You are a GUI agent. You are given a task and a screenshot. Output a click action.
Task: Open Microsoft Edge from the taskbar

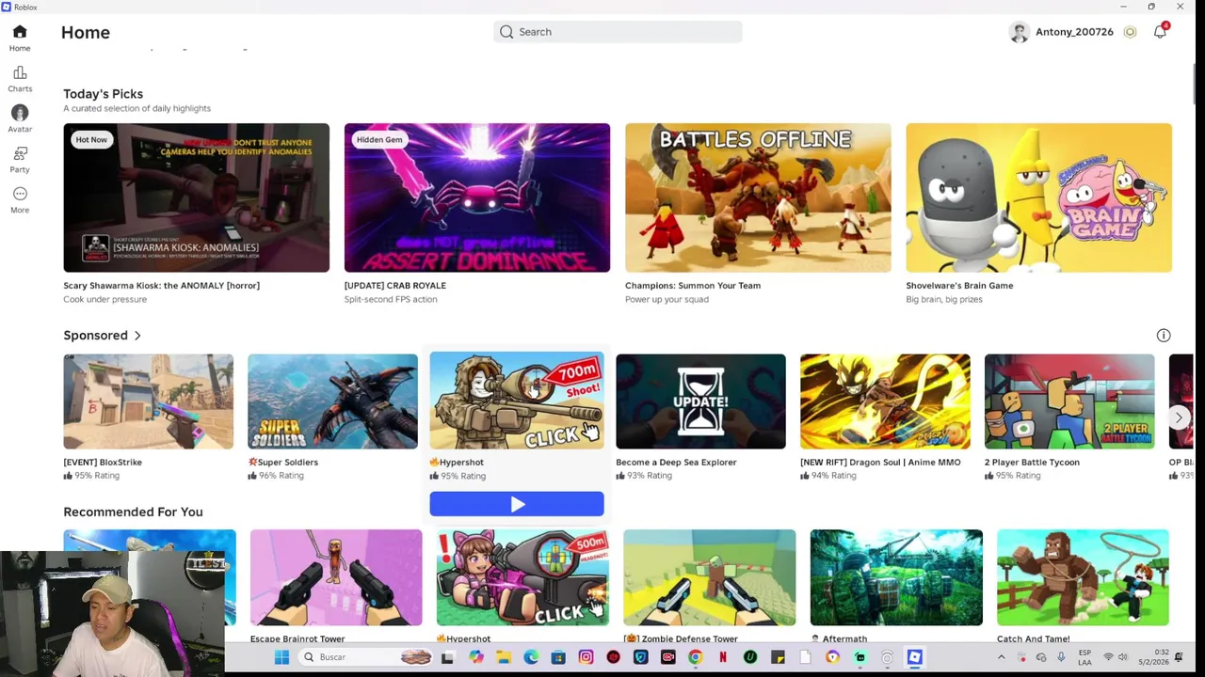click(531, 657)
